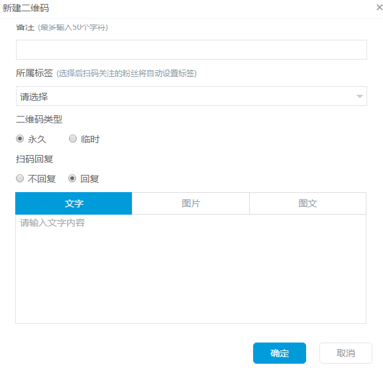The height and width of the screenshot is (371, 383).
Task: Switch to the 文字 tab
Action: click(74, 203)
